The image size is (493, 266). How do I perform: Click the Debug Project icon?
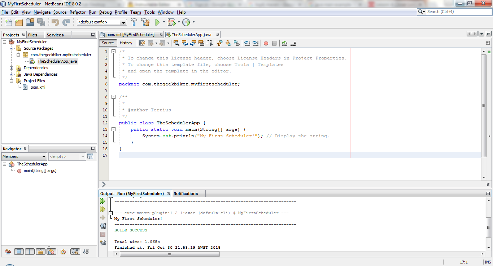pos(171,22)
